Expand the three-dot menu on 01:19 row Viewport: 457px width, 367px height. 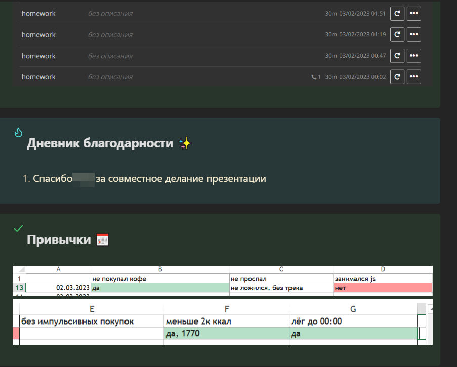pos(414,35)
